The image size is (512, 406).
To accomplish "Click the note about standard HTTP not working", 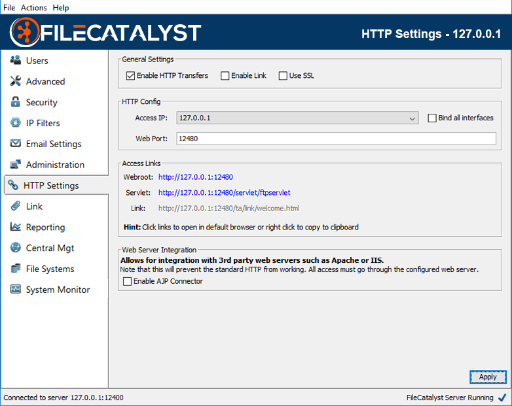I will point(299,269).
